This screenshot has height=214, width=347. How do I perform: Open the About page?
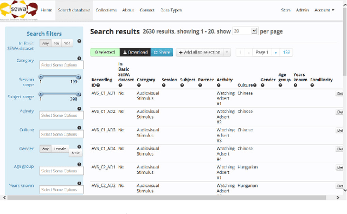(128, 10)
